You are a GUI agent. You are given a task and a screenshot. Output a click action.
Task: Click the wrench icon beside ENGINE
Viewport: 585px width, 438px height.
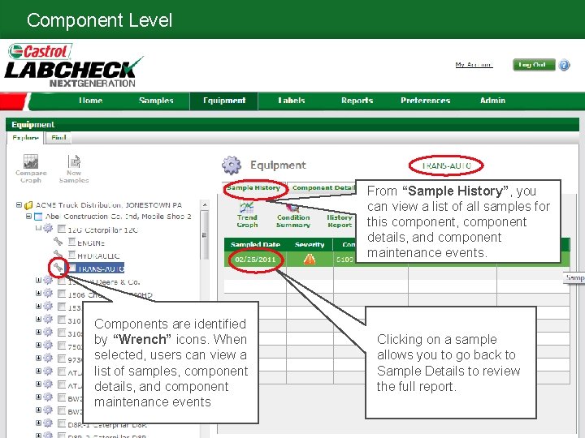point(58,242)
